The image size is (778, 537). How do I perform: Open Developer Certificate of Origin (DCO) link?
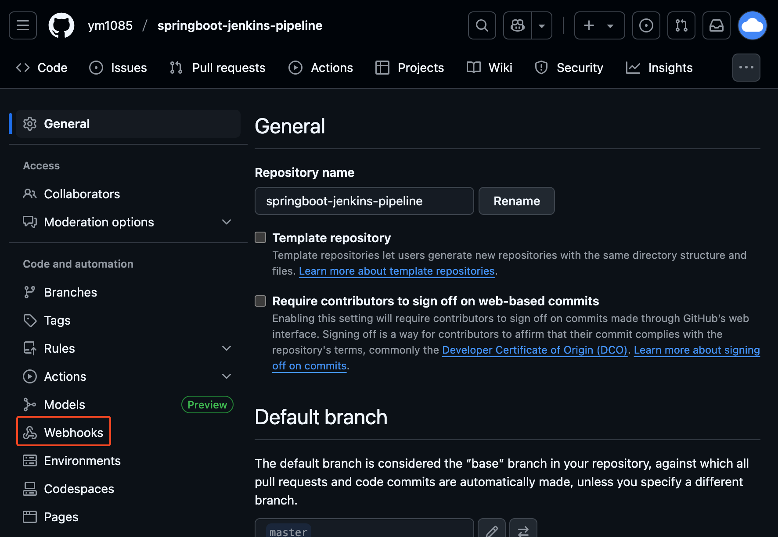(535, 350)
